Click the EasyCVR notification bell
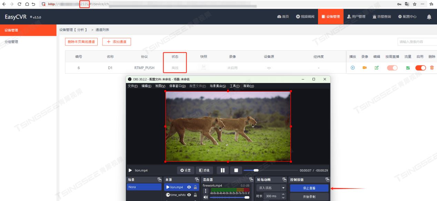Image resolution: width=437 pixels, height=201 pixels. 429,17
